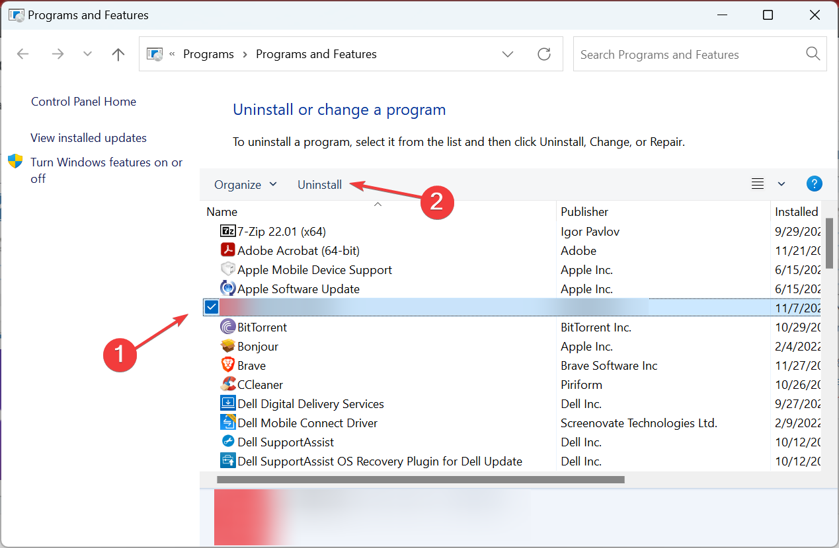This screenshot has width=839, height=548.
Task: Open the recent locations dropdown arrow
Action: (x=88, y=54)
